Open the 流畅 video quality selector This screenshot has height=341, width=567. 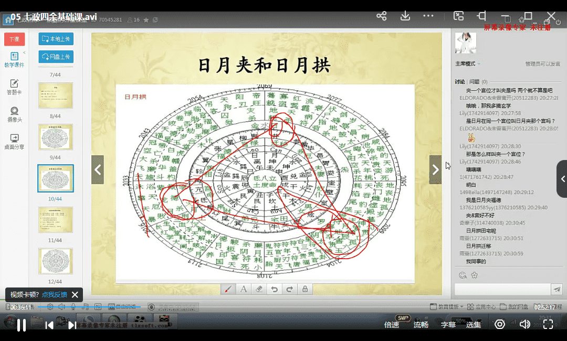point(421,325)
